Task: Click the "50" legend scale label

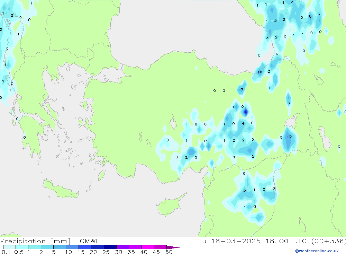Action: [x=169, y=252]
